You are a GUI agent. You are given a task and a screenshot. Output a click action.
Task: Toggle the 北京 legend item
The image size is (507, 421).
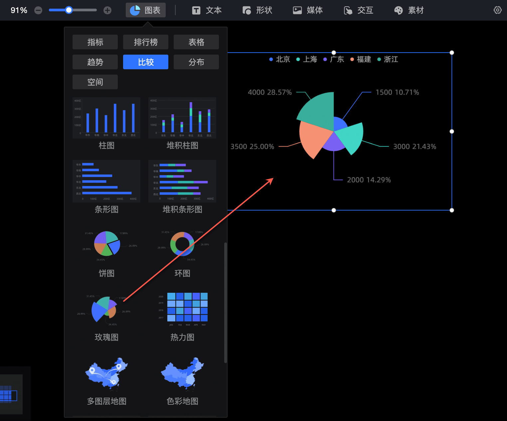pyautogui.click(x=279, y=59)
